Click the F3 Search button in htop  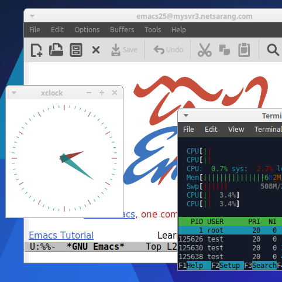260,266
